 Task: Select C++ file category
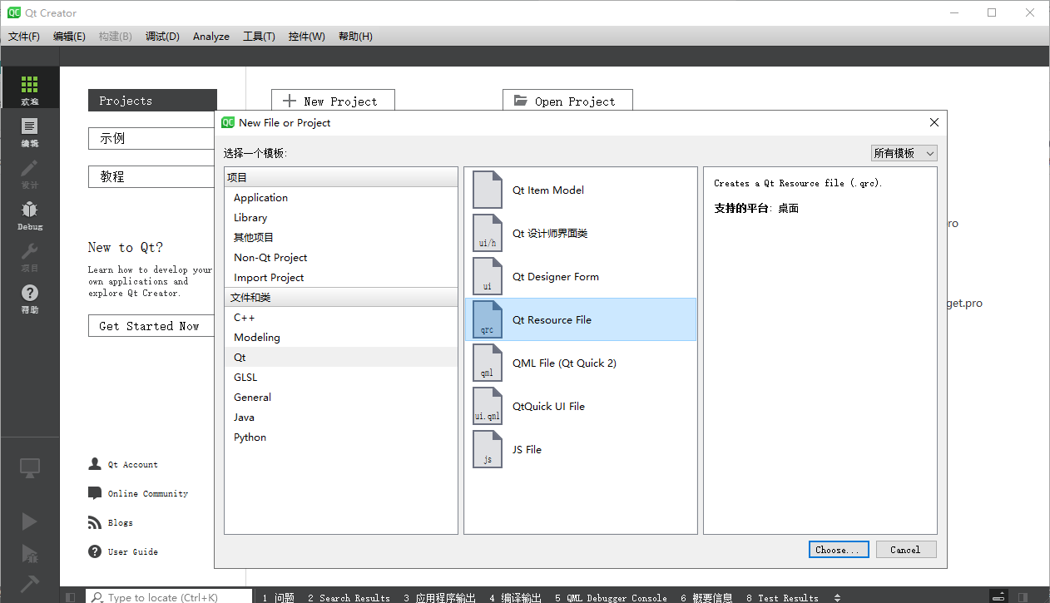click(x=341, y=318)
